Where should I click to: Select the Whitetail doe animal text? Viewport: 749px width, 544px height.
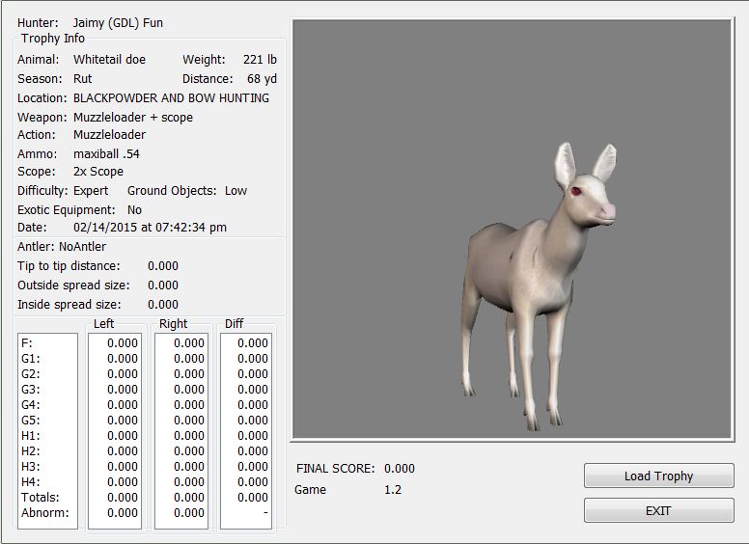109,59
